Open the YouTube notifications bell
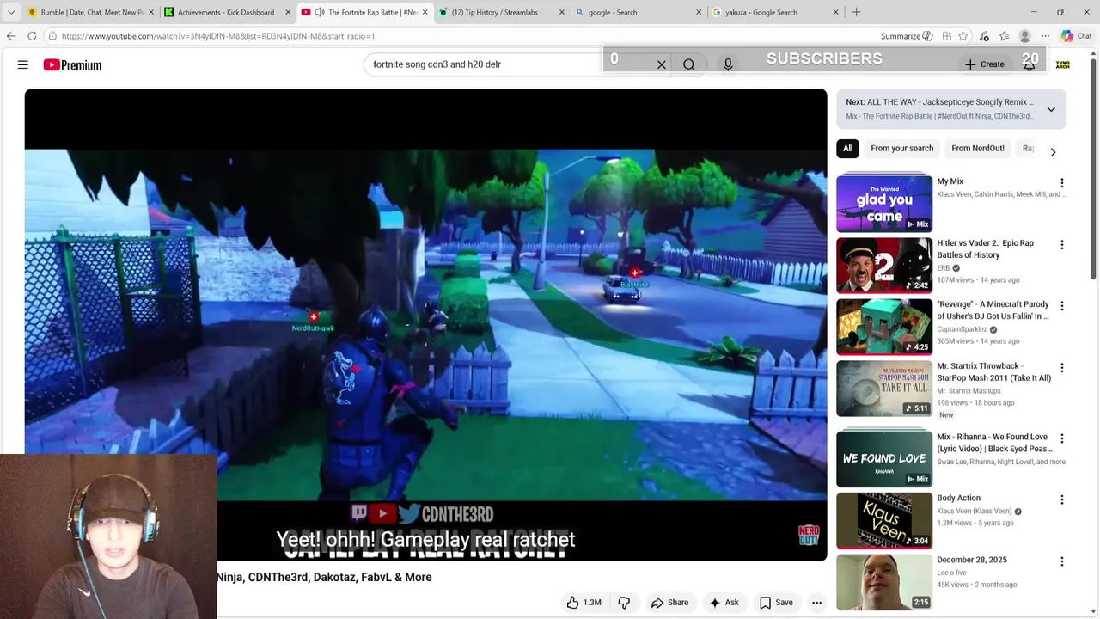 (1030, 64)
